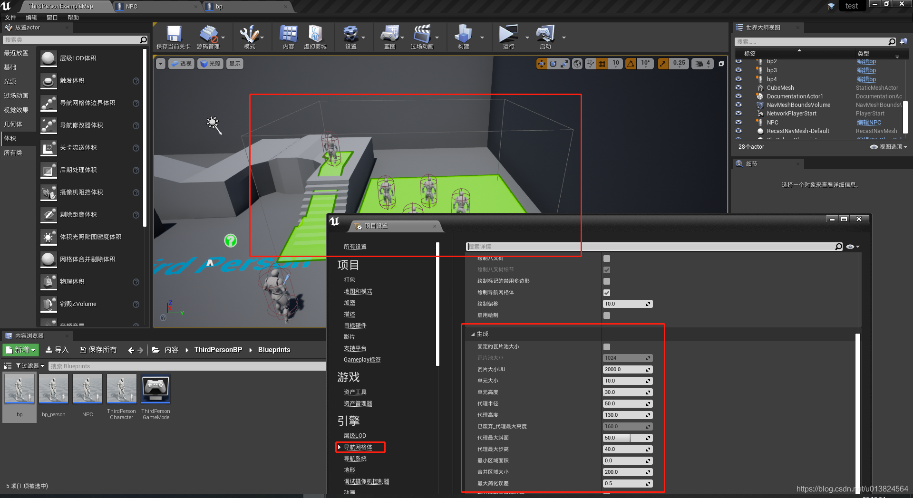913x498 pixels.
Task: Open the Cinematics (过场动画) clapperboard icon
Action: click(422, 34)
